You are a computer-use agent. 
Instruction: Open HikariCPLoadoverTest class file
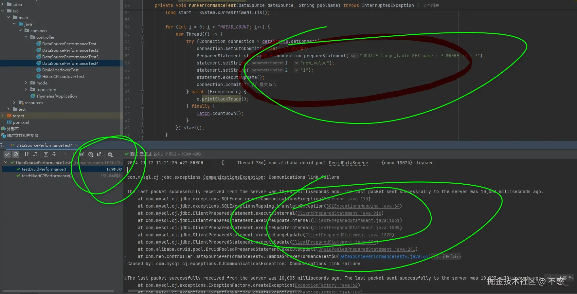pyautogui.click(x=60, y=76)
